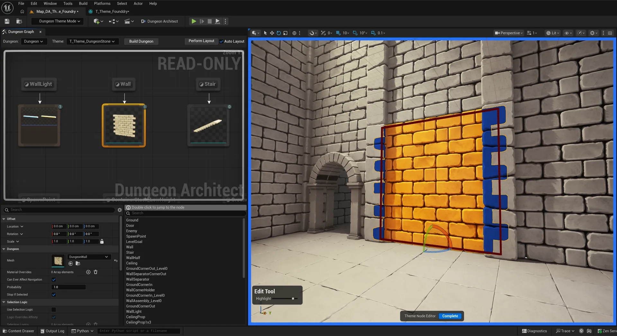The height and width of the screenshot is (336, 617).
Task: Click browse-to-asset icon under Mesh
Action: [x=78, y=263]
